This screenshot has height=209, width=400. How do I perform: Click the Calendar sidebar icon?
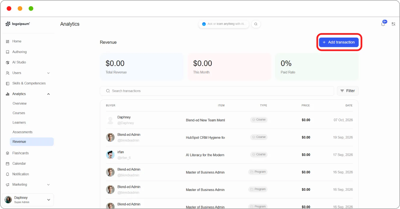coord(7,164)
